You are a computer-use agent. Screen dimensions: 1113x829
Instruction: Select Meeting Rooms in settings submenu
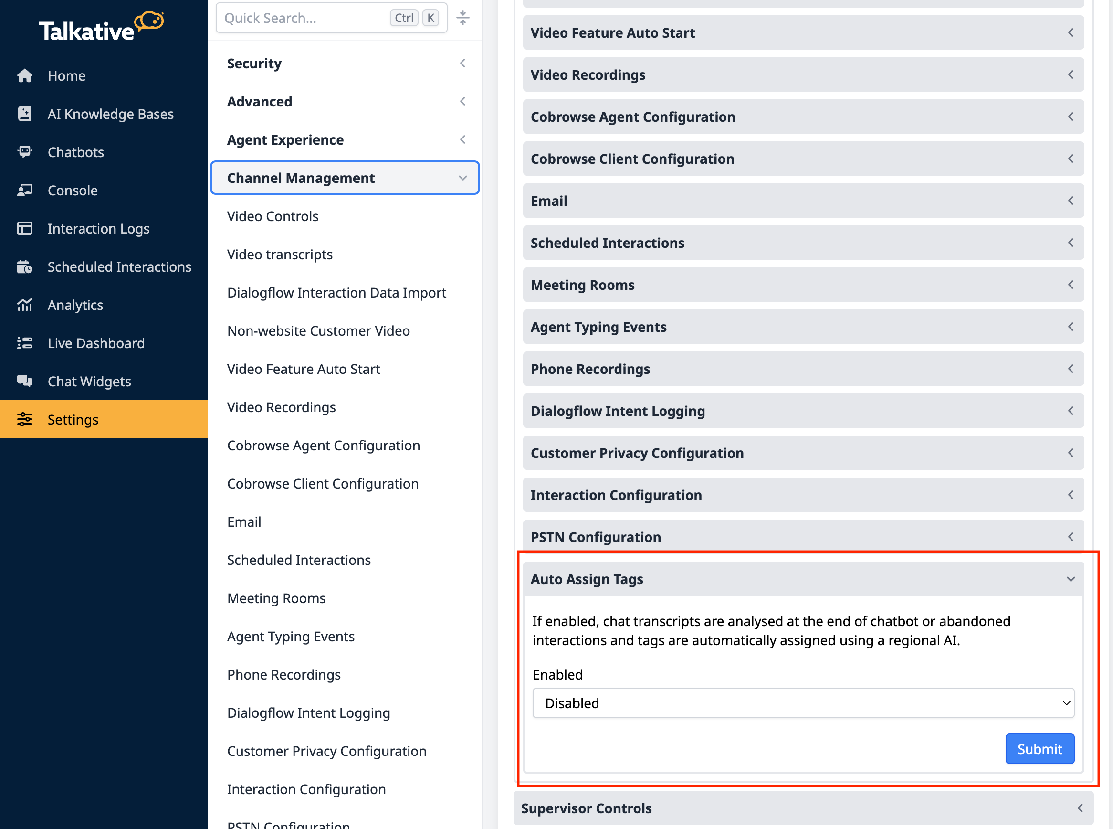click(276, 598)
